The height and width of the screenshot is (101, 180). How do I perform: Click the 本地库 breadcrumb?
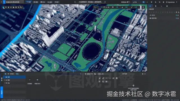12,74
